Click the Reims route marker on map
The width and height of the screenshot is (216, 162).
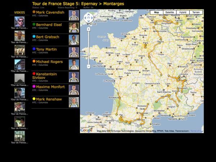[159, 43]
